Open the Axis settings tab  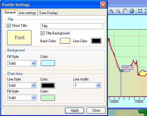point(27,13)
